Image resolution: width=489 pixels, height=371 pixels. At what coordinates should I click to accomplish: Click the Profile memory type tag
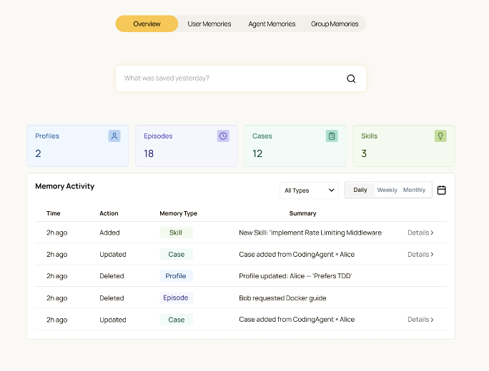pos(176,276)
